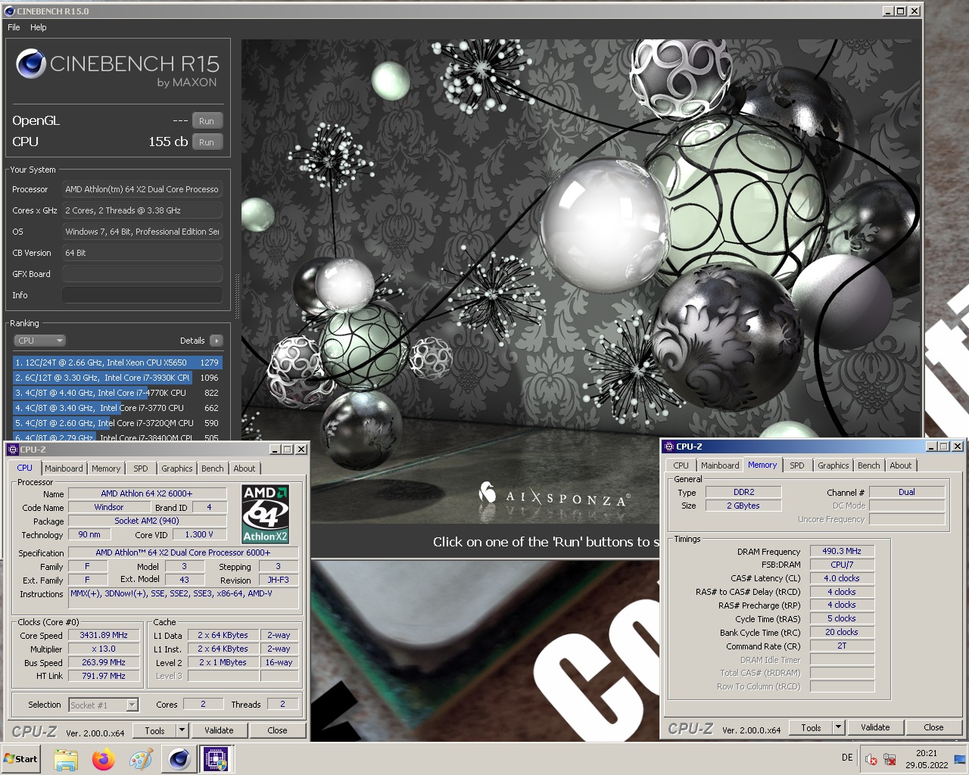Open Paint from the taskbar
The image size is (969, 775).
point(141,759)
